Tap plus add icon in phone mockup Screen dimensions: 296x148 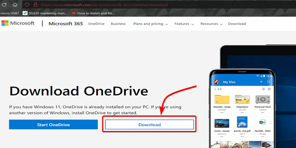point(261,82)
